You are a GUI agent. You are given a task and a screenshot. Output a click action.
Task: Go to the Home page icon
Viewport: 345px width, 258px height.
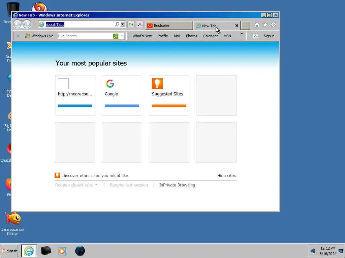[x=257, y=25]
